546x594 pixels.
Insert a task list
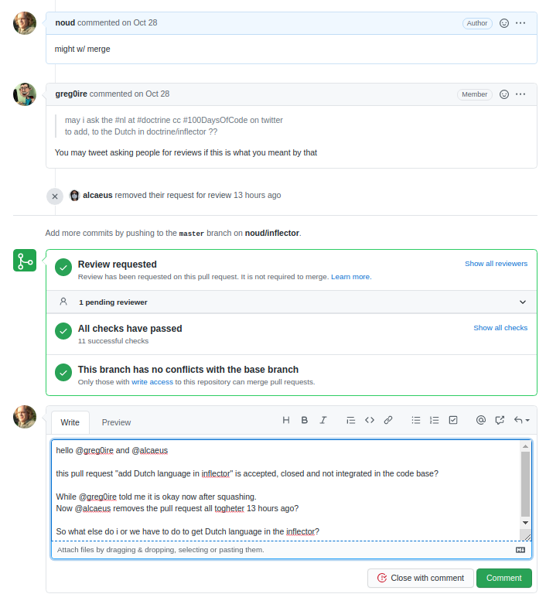point(453,420)
